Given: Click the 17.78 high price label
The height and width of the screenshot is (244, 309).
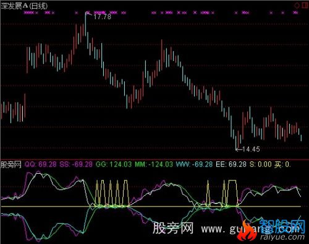Looking at the screenshot, I should (x=103, y=17).
